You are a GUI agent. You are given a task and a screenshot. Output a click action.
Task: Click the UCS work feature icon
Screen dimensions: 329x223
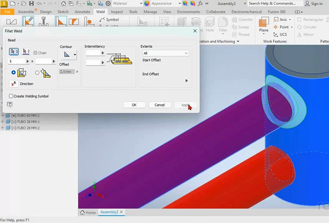[x=280, y=34]
